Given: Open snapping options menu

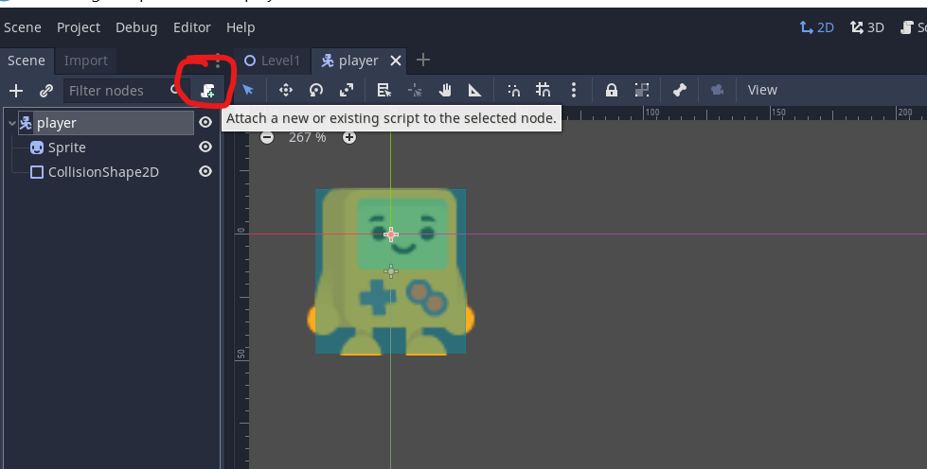Looking at the screenshot, I should tap(574, 90).
